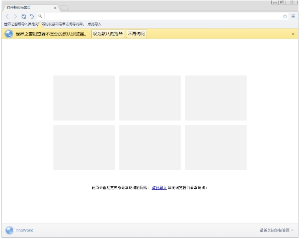Close the browser window
Image resolution: width=305 pixels, height=239 pixels.
click(292, 3)
